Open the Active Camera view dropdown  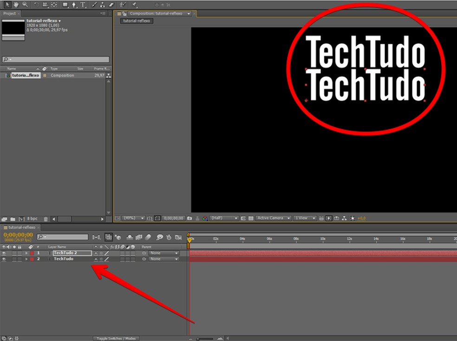274,218
